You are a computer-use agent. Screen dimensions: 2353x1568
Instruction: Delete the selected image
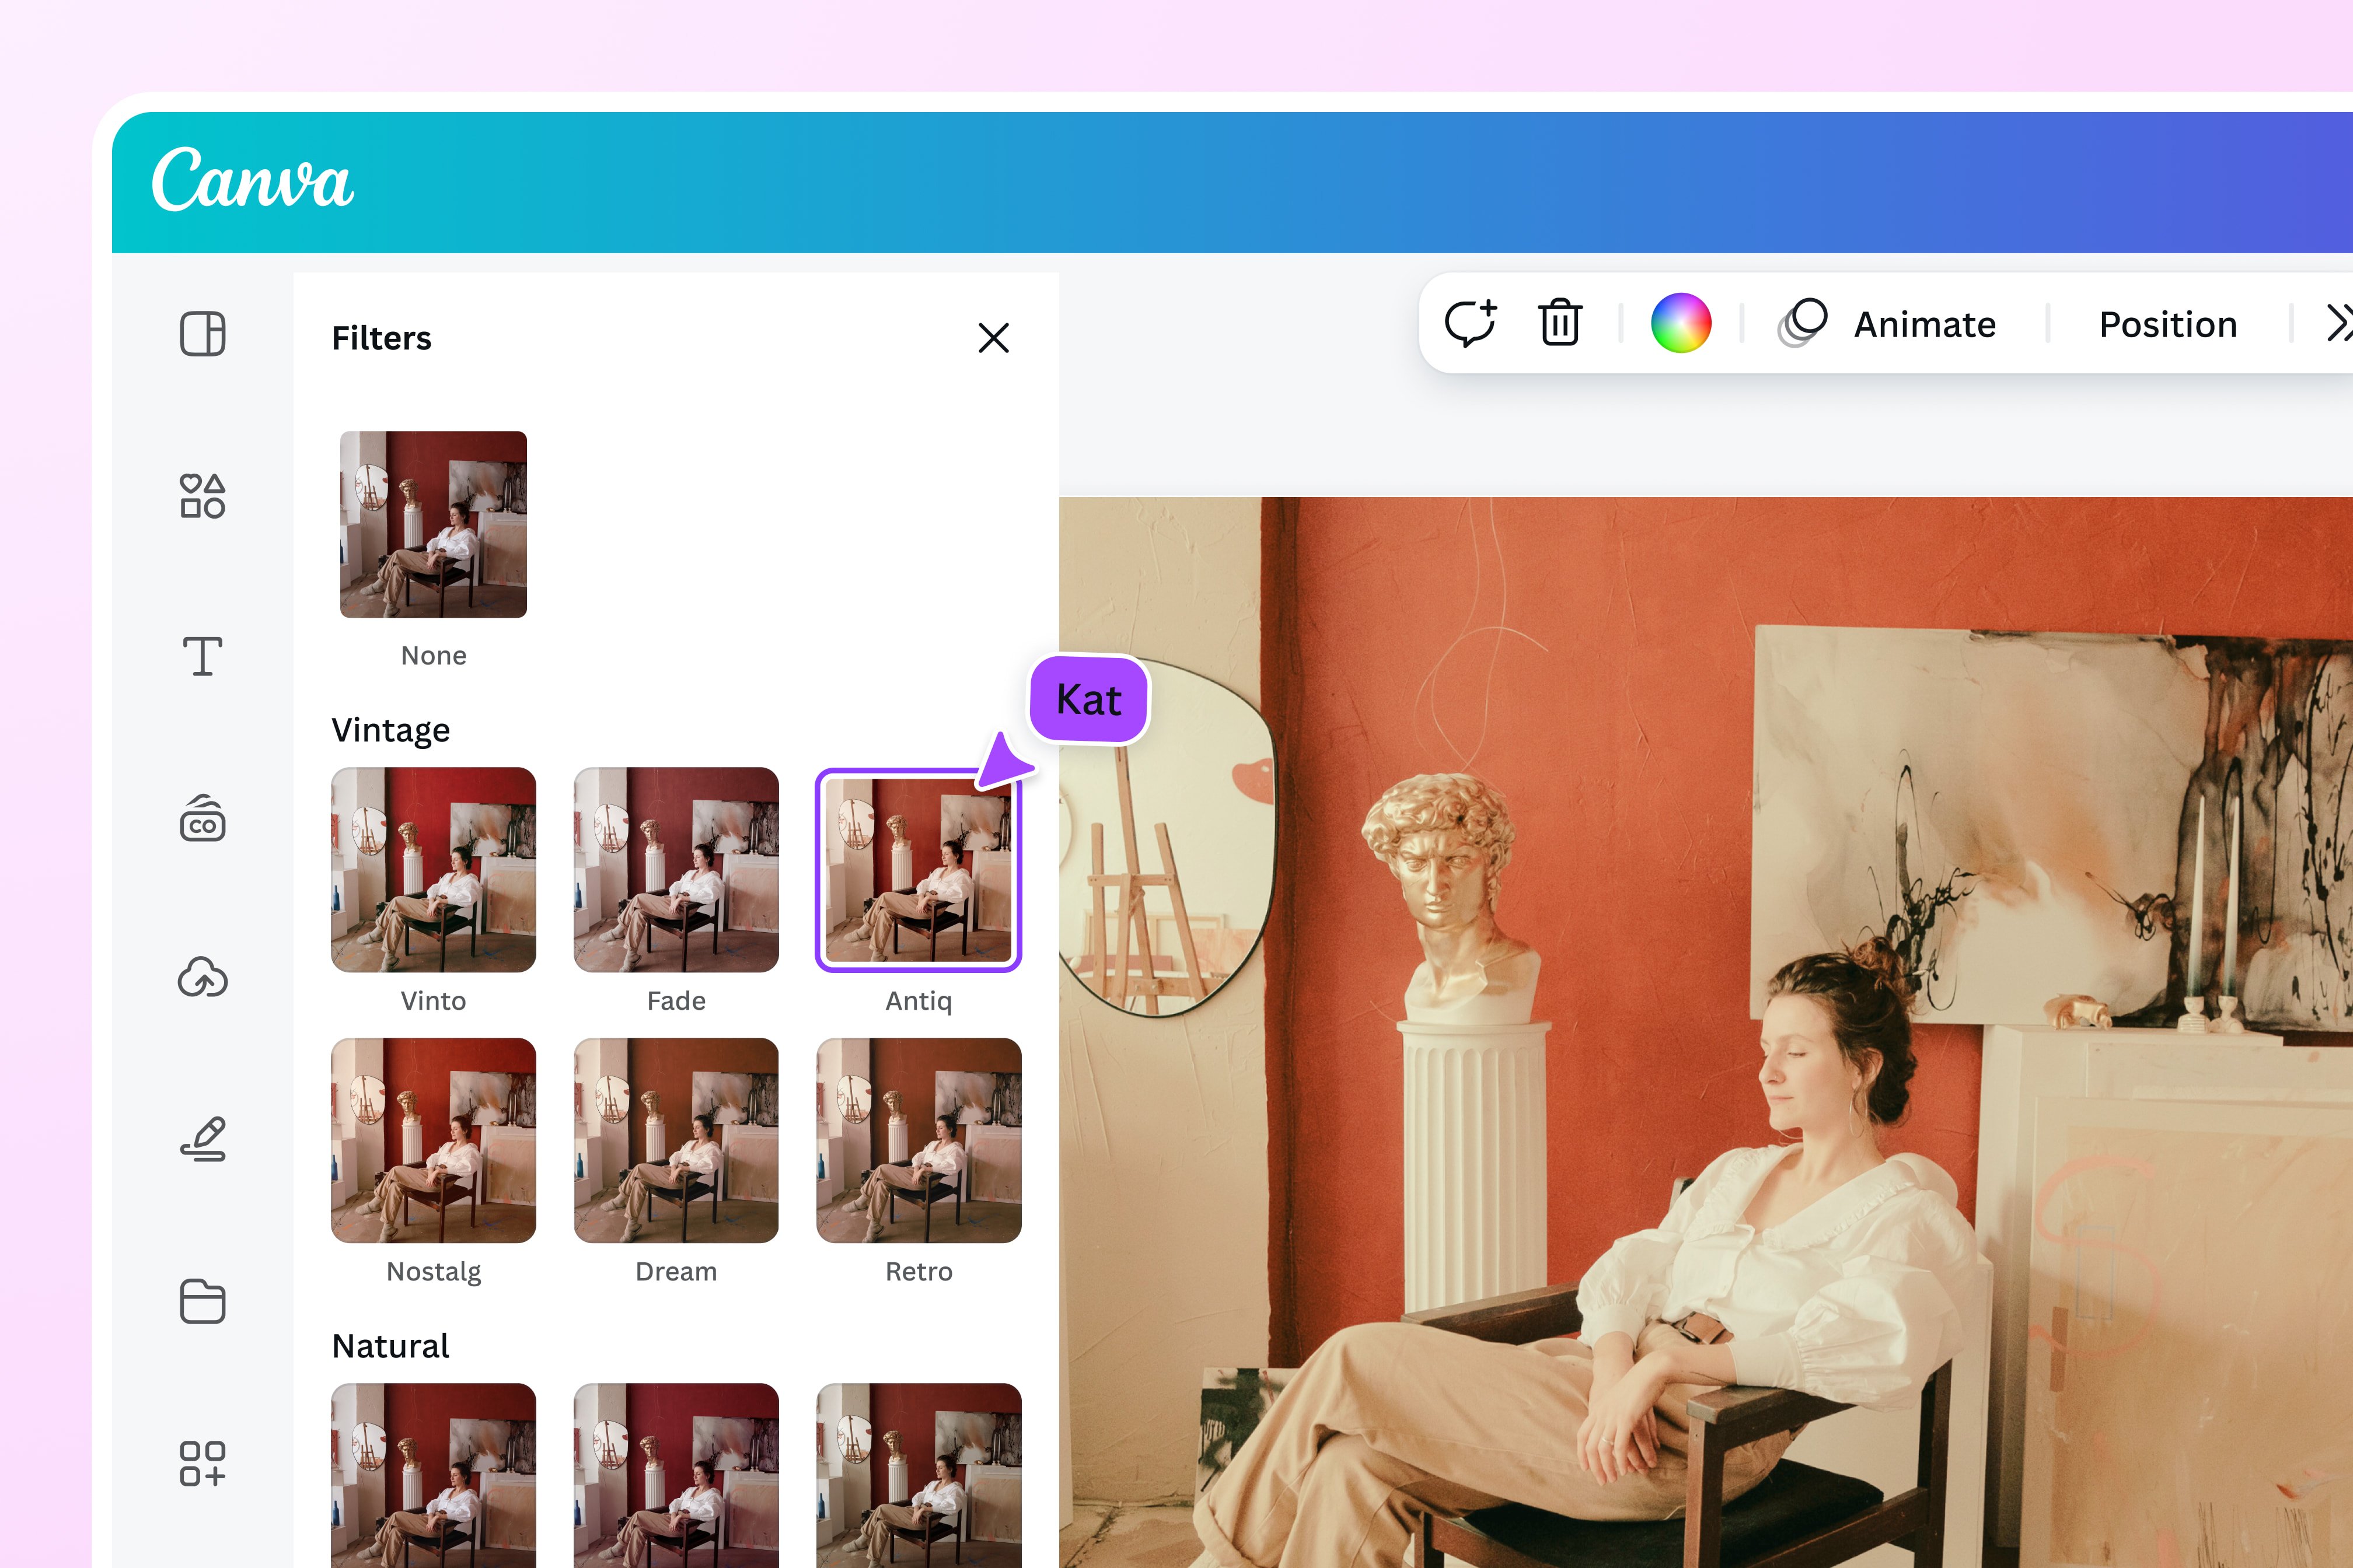tap(1559, 322)
